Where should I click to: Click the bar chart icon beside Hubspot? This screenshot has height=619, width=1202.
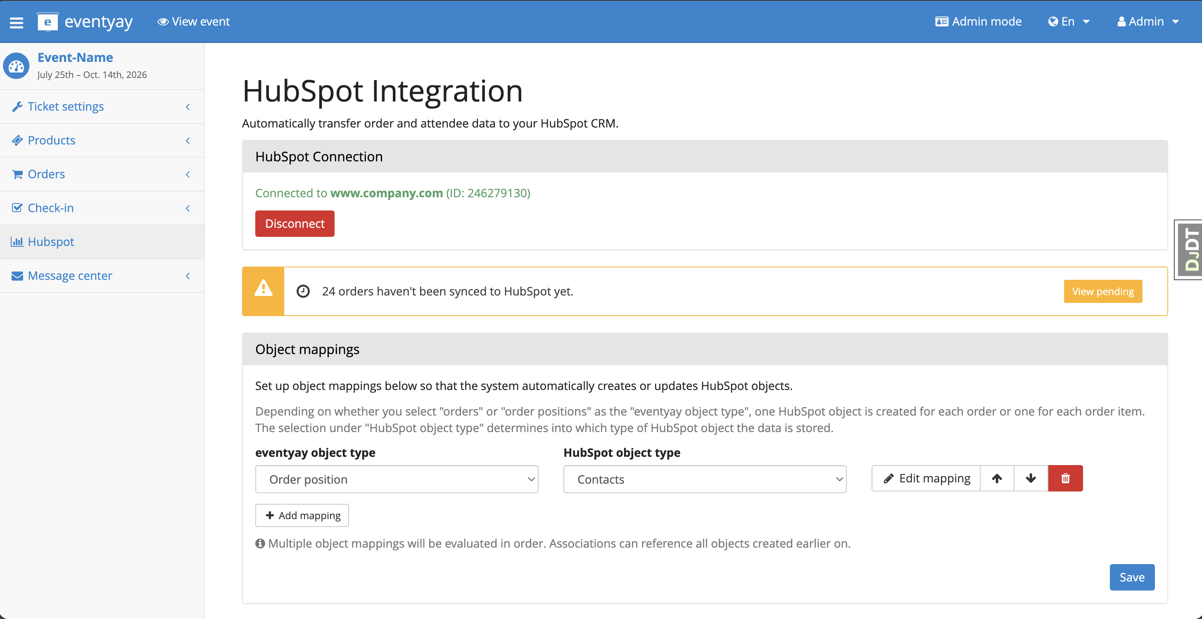pos(17,242)
